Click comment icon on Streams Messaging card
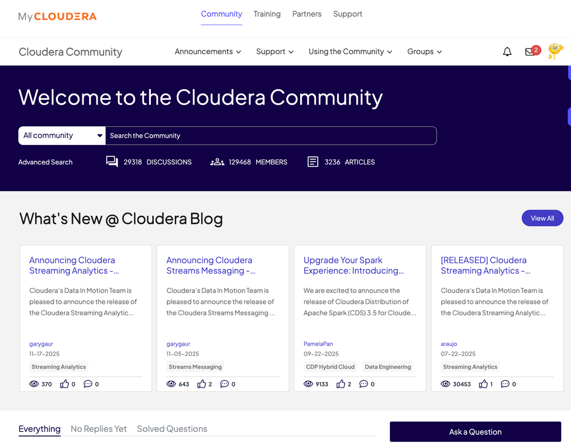The width and height of the screenshot is (571, 446). [x=224, y=384]
